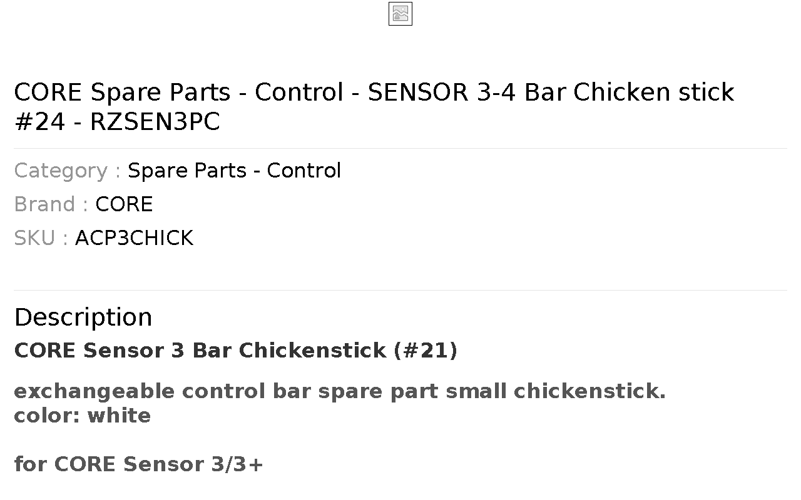Click the divider line above Description

400,290
